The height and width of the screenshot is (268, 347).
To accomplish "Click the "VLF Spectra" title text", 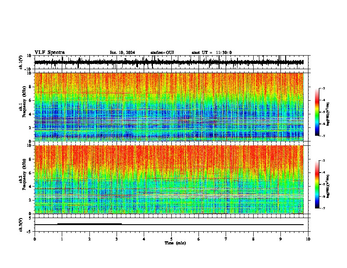I will tap(50, 53).
